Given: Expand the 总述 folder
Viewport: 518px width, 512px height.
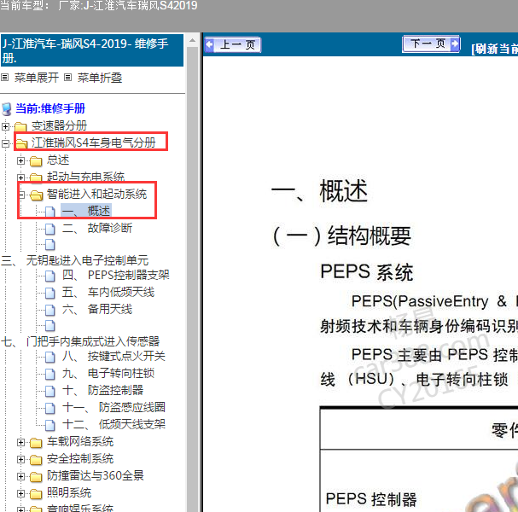Looking at the screenshot, I should tap(20, 161).
